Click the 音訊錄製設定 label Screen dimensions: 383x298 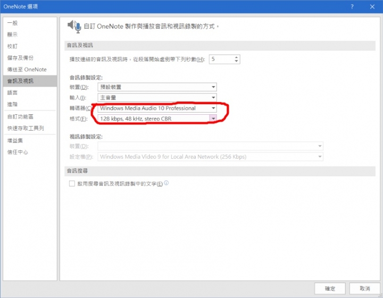86,78
